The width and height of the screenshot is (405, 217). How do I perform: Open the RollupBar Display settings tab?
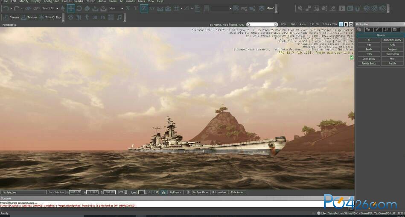(386, 30)
